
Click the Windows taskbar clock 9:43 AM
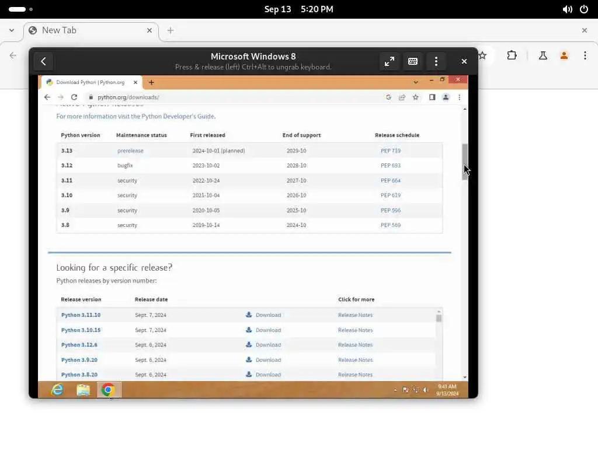(447, 390)
